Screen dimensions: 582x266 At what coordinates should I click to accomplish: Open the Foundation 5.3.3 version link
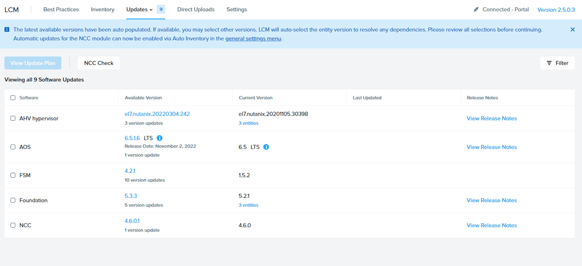[131, 196]
